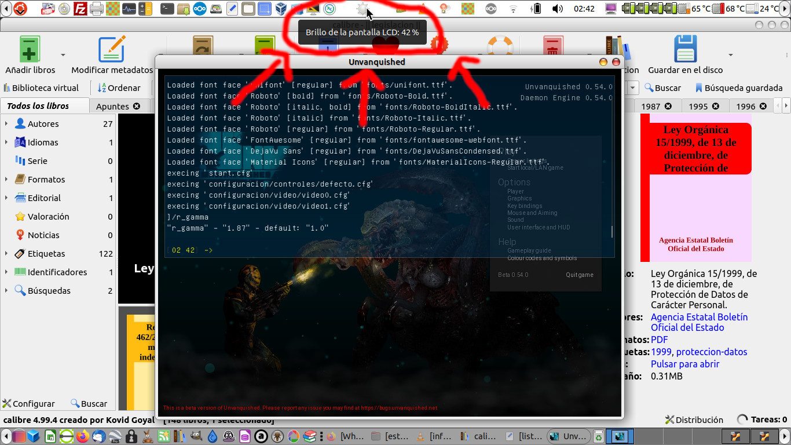Switch to Unvanquished taskbar entry
Image resolution: width=791 pixels, height=445 pixels.
(x=569, y=436)
